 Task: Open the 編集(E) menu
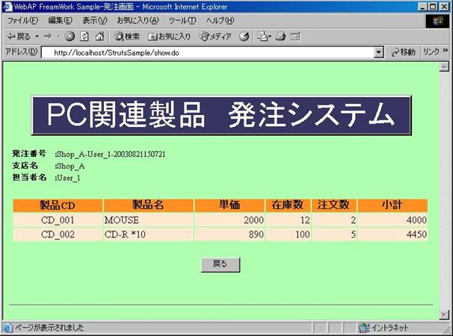pos(60,20)
